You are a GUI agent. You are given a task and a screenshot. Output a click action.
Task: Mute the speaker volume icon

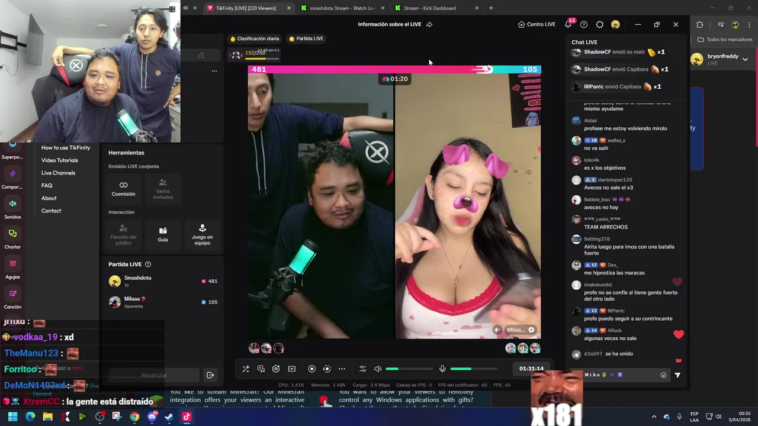pyautogui.click(x=378, y=369)
